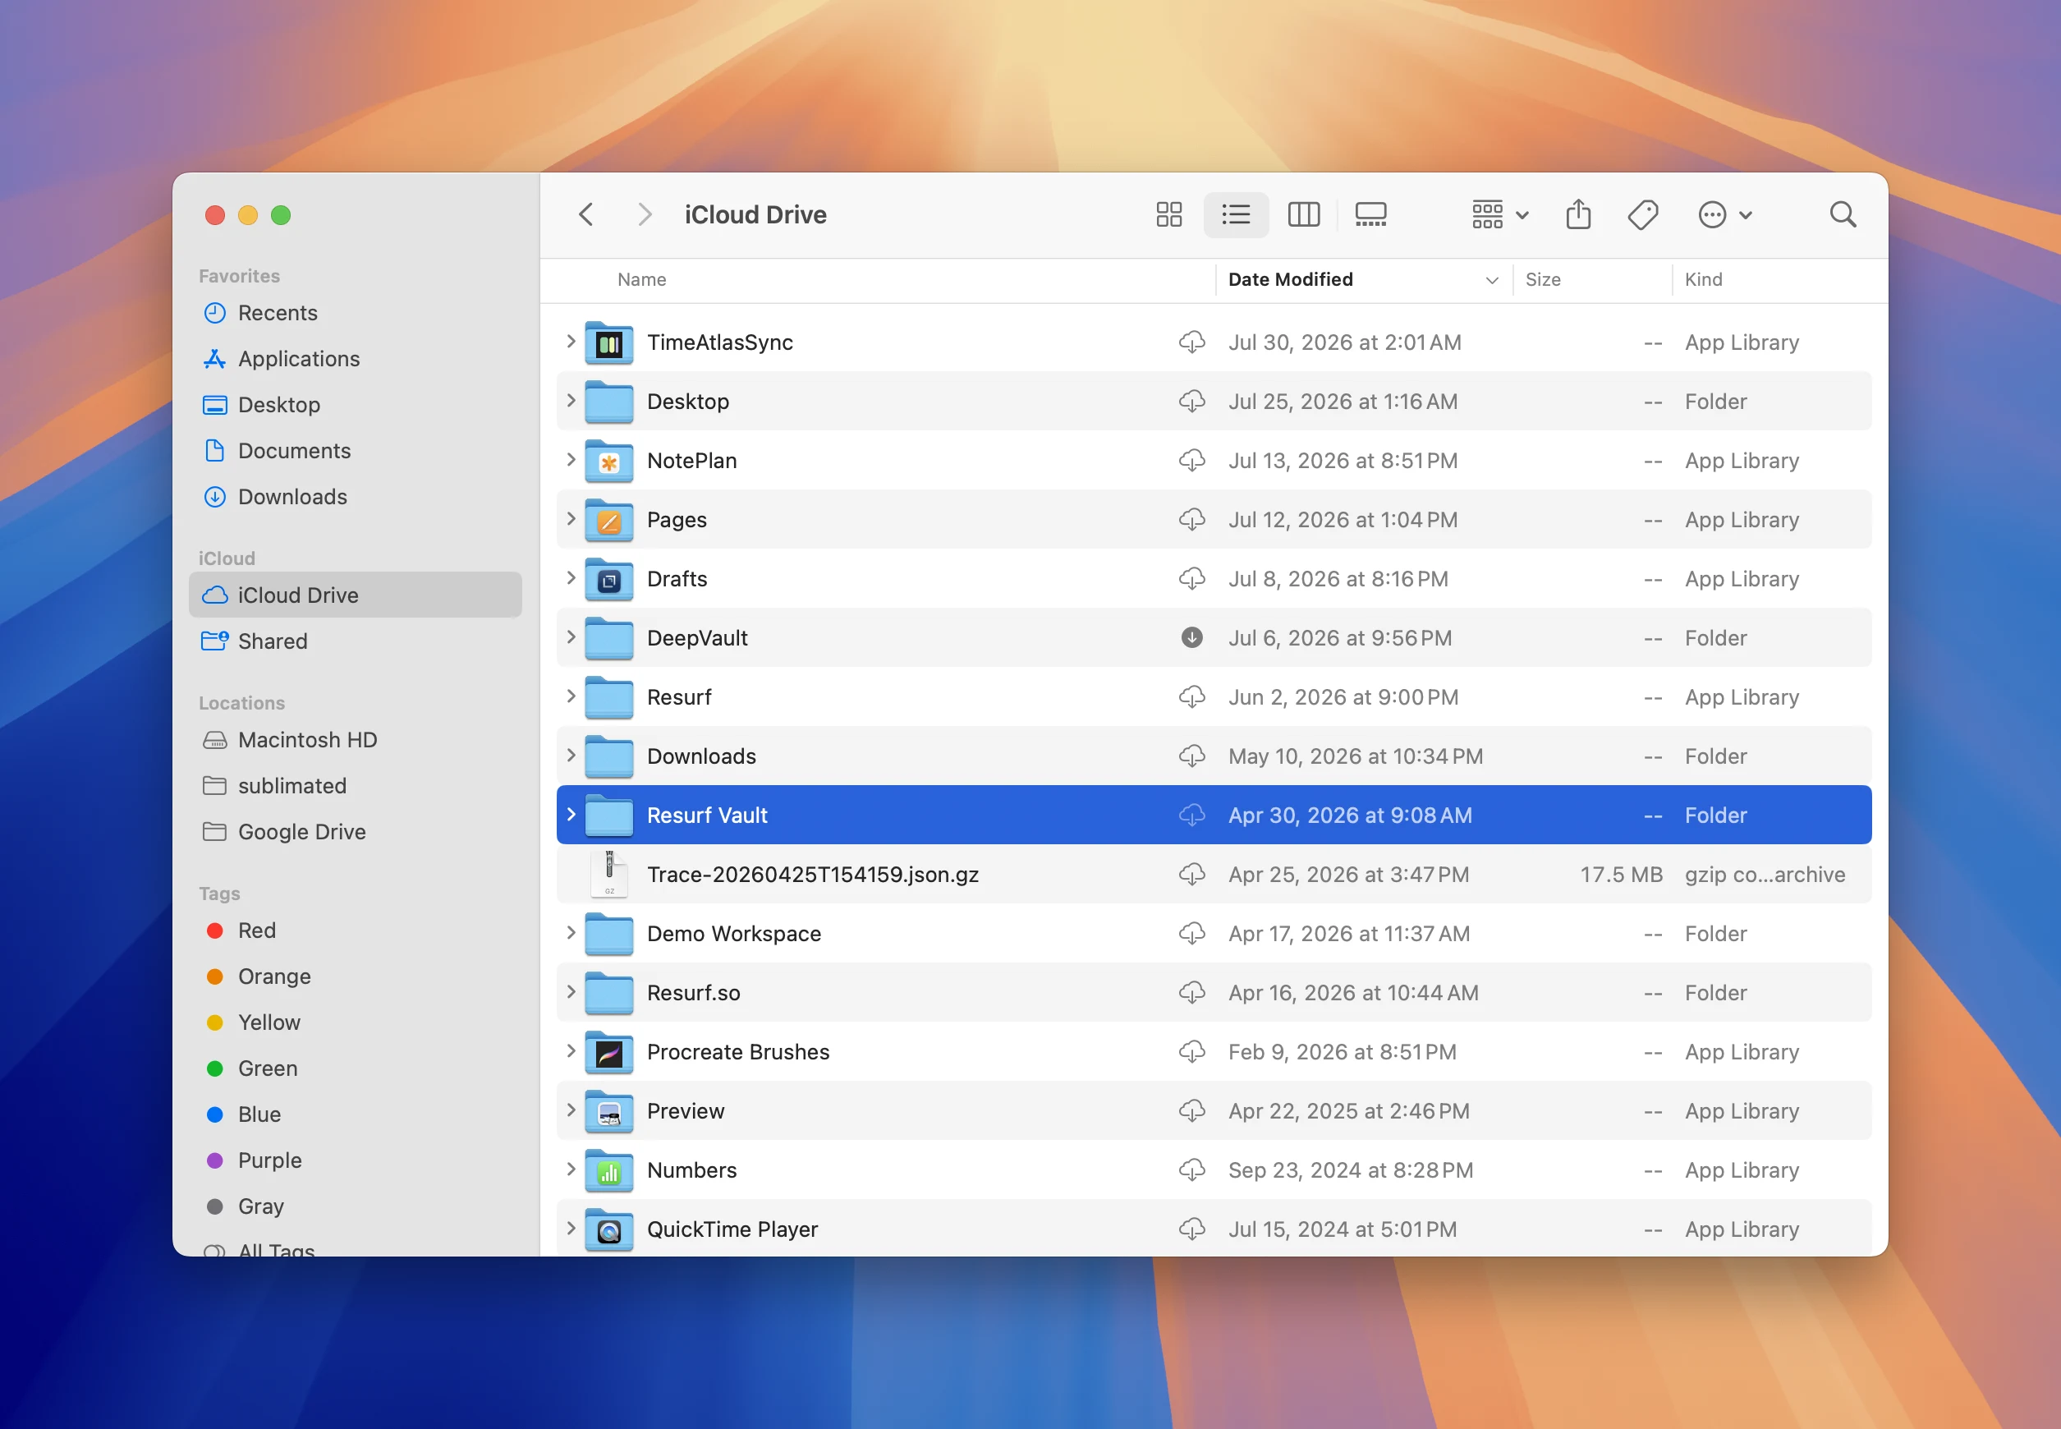Expand the Desktop folder row
Viewport: 2061px width, 1429px height.
[x=571, y=400]
